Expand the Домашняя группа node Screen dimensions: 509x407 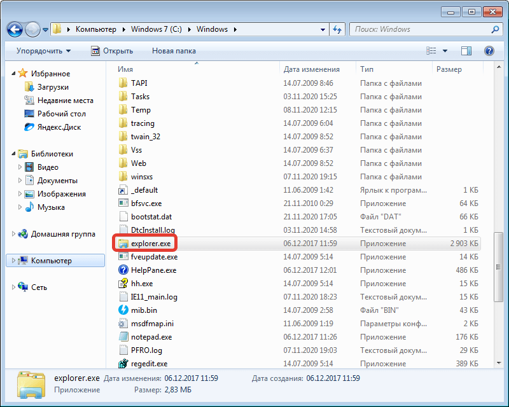[x=13, y=234]
